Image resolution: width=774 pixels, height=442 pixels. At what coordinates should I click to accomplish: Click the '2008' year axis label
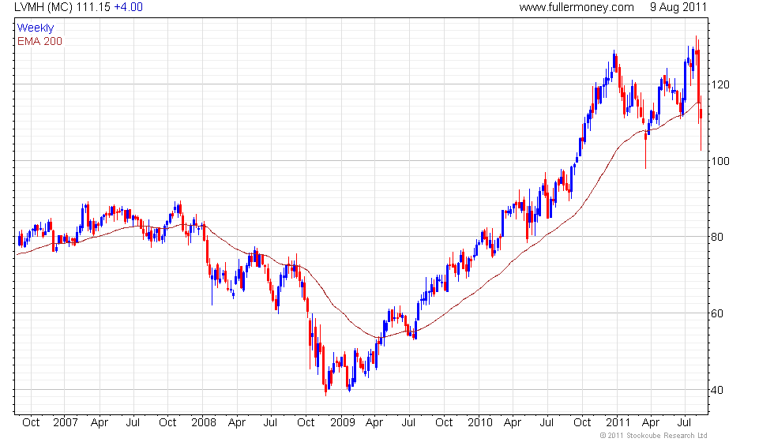click(x=204, y=423)
